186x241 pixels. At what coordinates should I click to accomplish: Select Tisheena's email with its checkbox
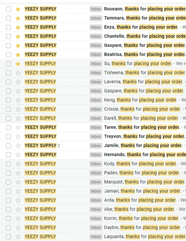coord(8,73)
